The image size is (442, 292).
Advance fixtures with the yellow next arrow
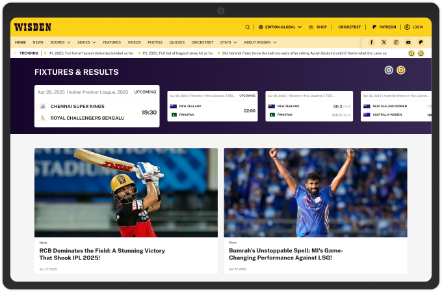pos(401,70)
